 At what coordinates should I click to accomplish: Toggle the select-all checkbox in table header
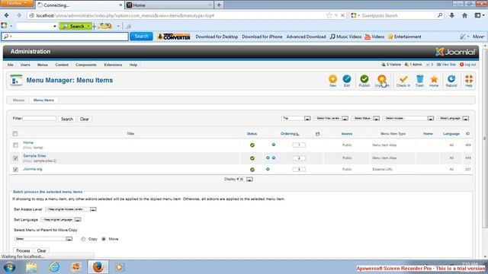[15, 134]
